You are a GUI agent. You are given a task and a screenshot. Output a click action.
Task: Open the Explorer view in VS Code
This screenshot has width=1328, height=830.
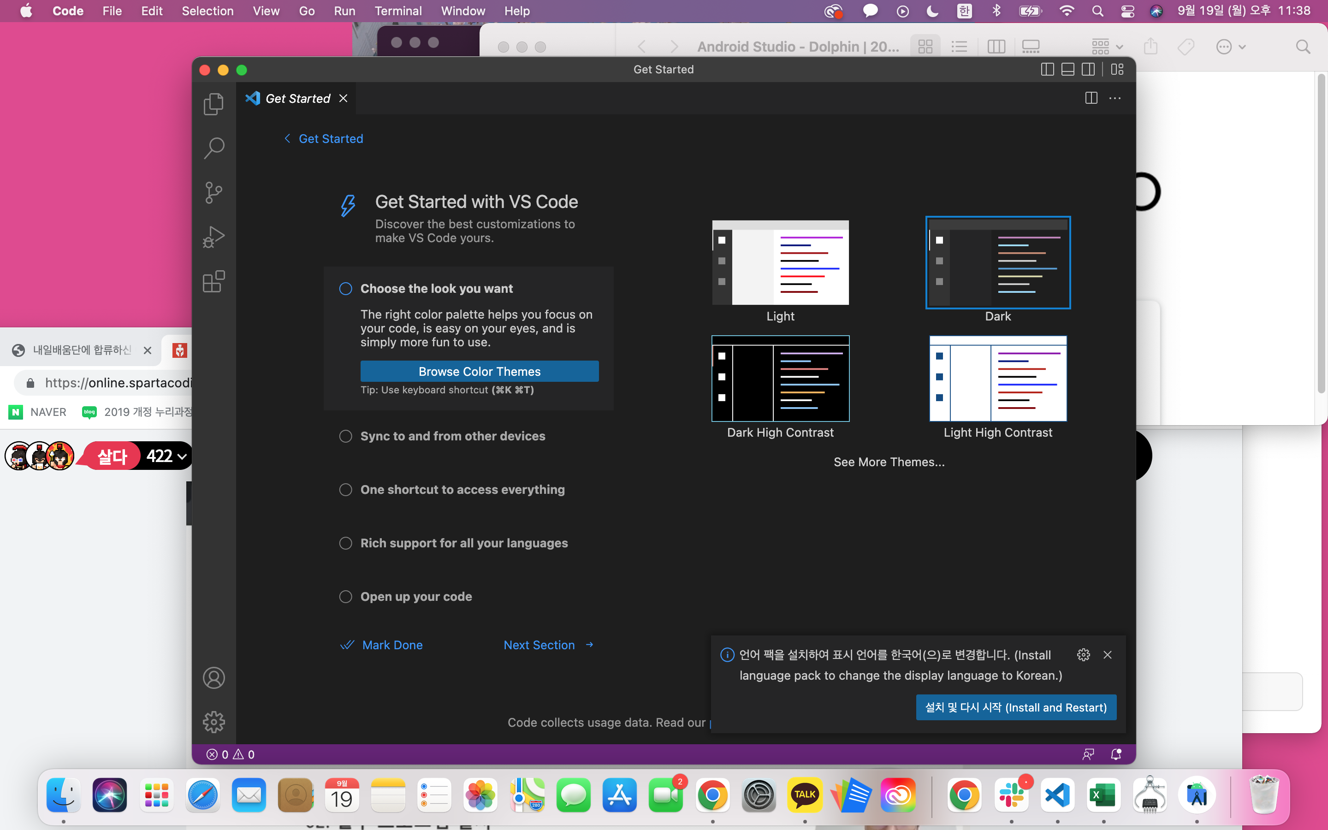[213, 104]
